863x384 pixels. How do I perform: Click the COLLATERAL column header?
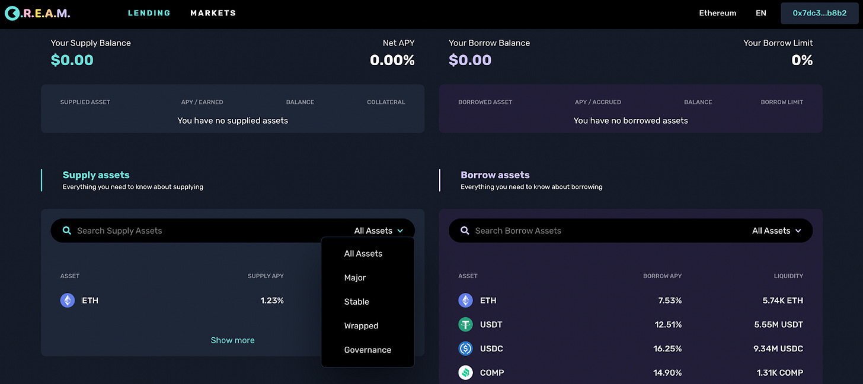click(386, 102)
